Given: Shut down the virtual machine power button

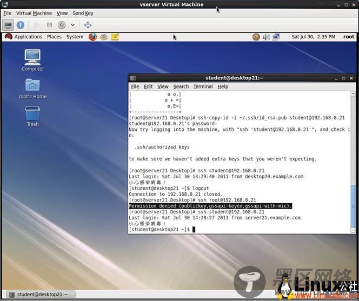Looking at the screenshot, I should click(x=62, y=25).
